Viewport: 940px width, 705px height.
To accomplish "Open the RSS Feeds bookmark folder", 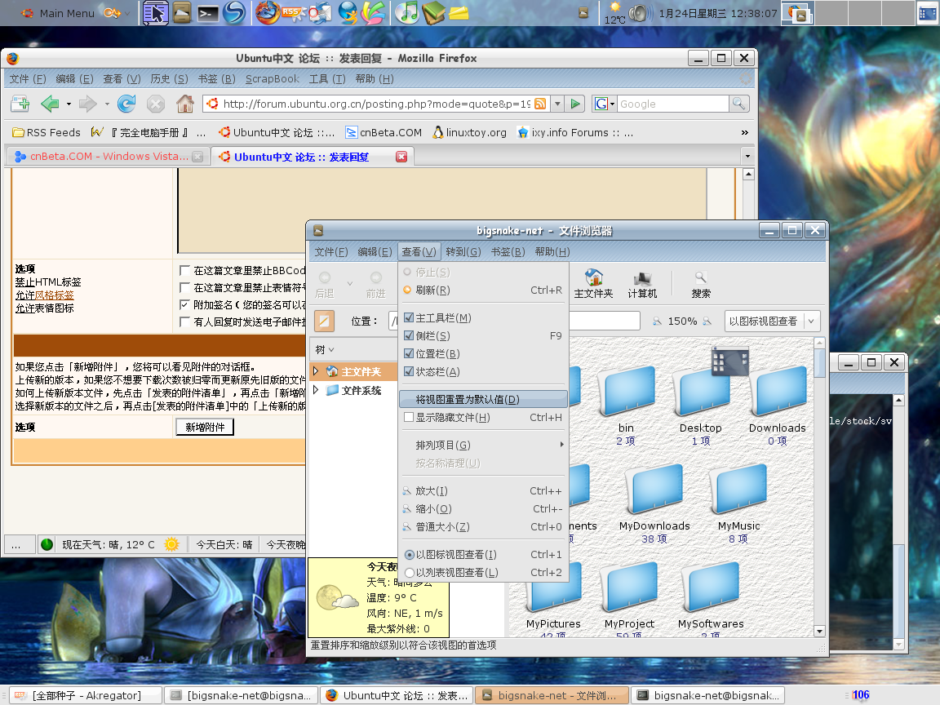I will 47,132.
